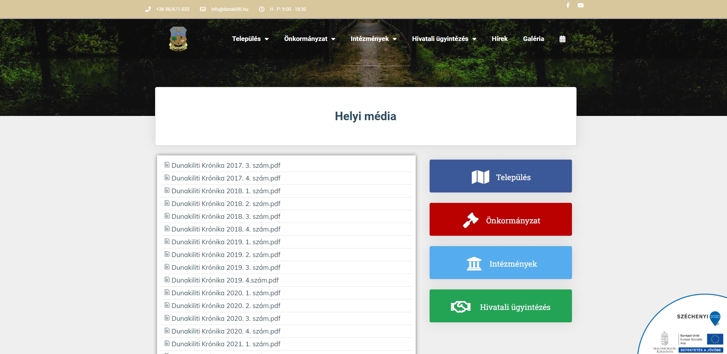
Task: Click the handshake icon on Hivatali ügyintézés button
Action: coord(461,307)
